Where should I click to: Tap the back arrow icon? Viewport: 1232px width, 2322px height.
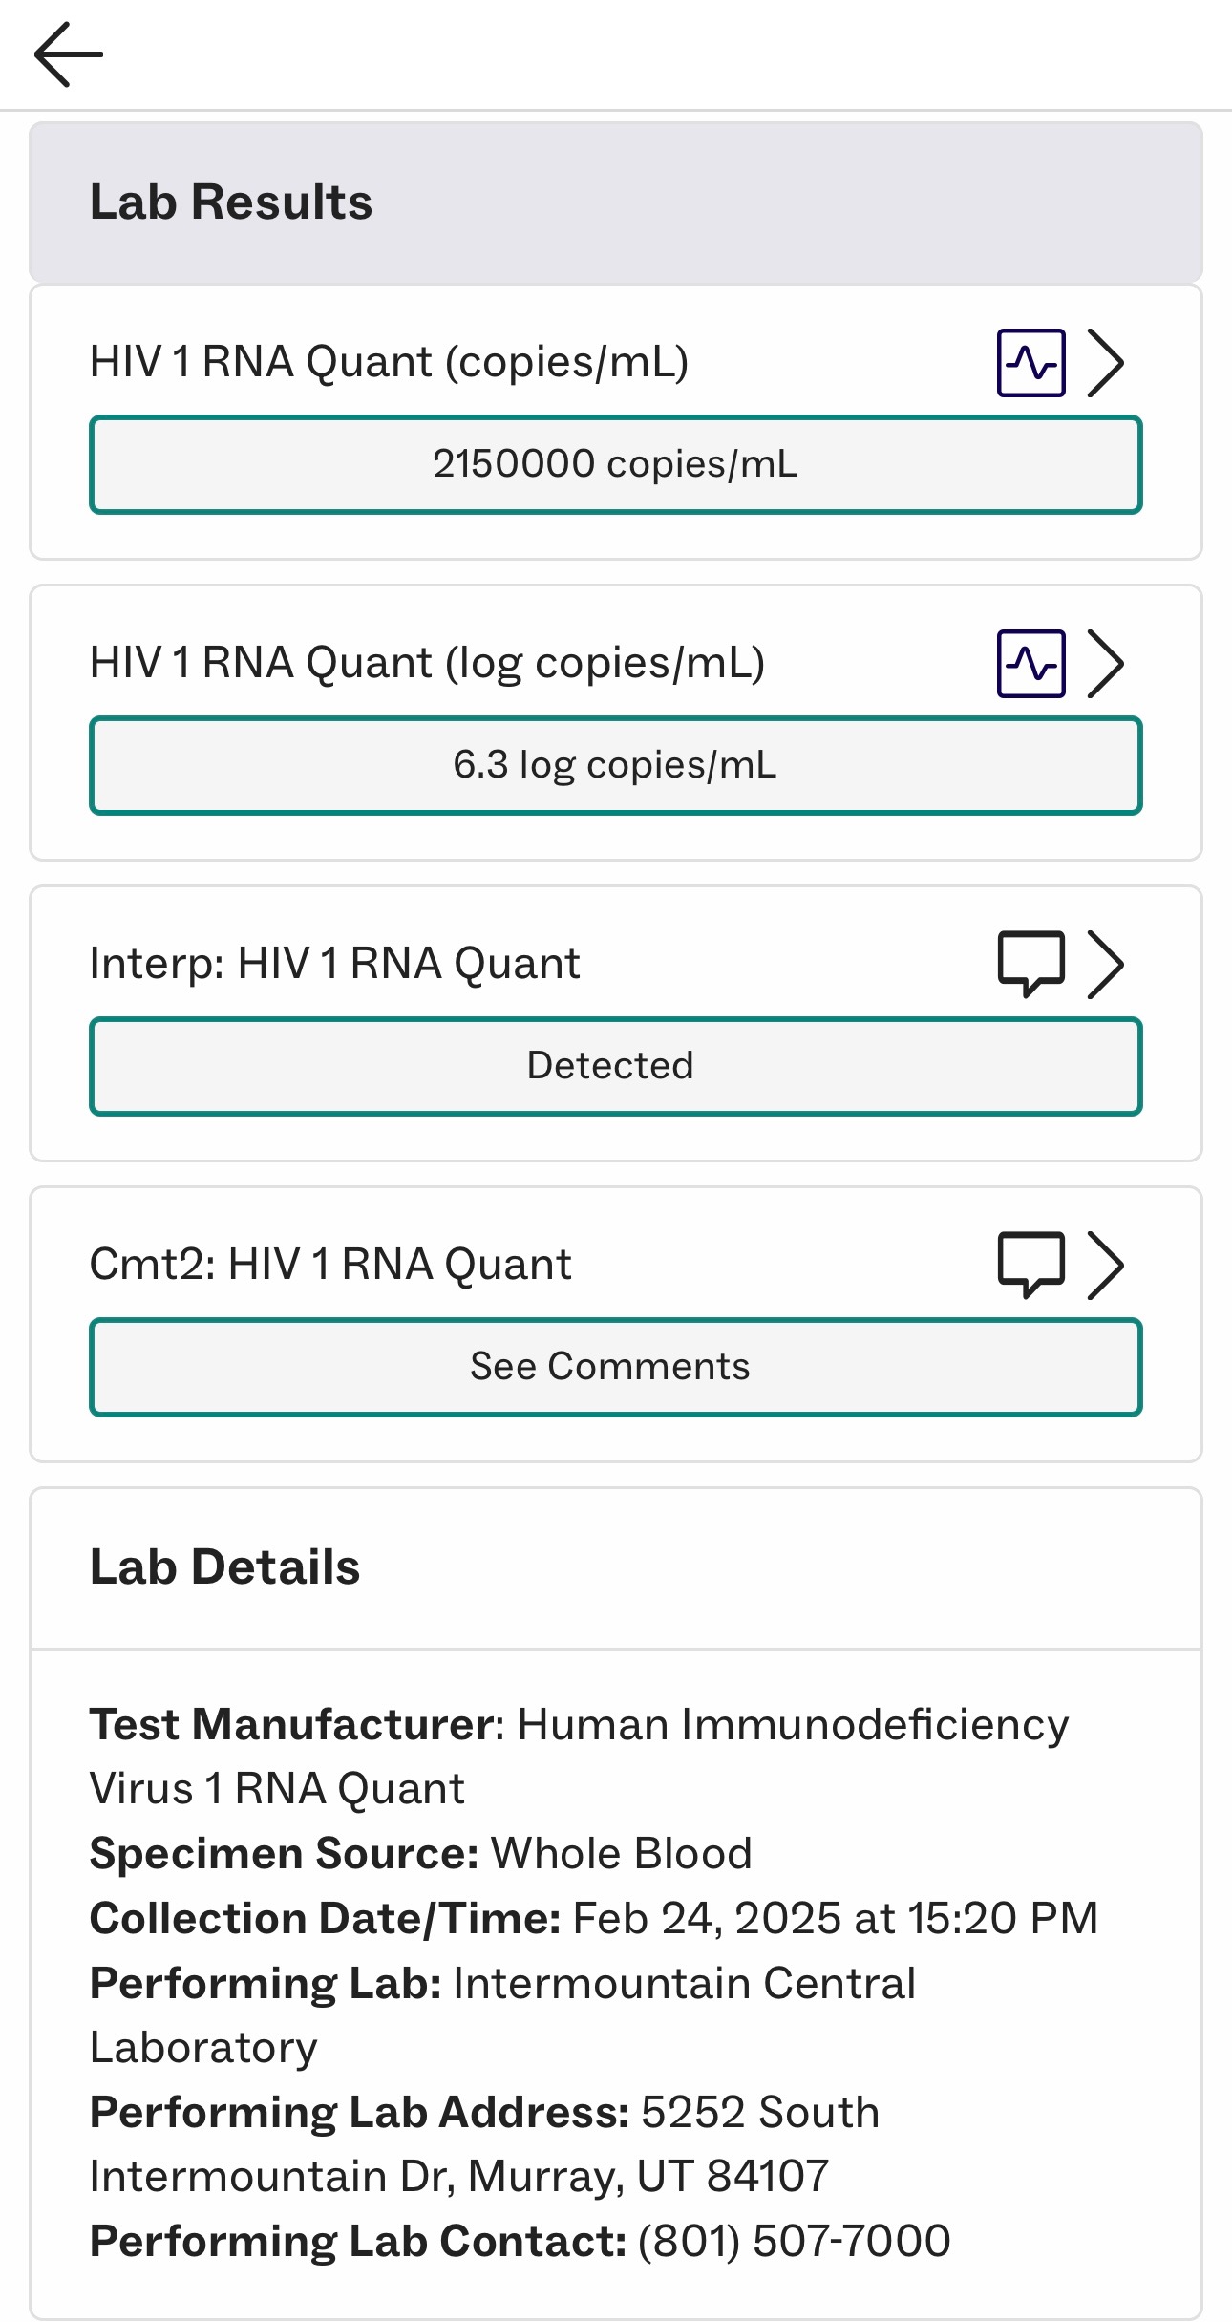(x=68, y=54)
